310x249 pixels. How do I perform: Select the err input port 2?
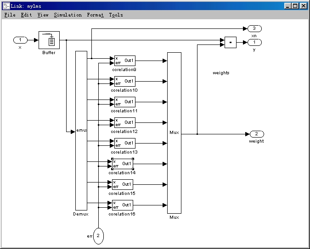tap(98, 236)
